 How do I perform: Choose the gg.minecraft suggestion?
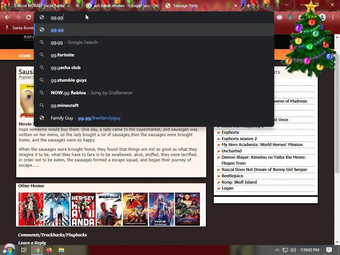[x=154, y=105]
